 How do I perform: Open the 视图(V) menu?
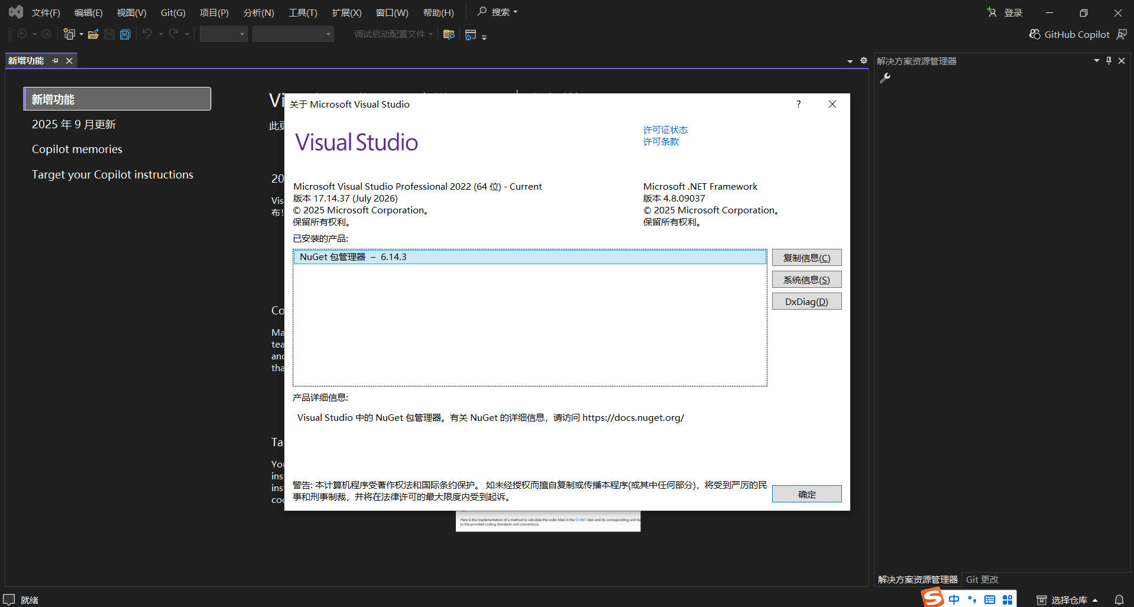(131, 12)
